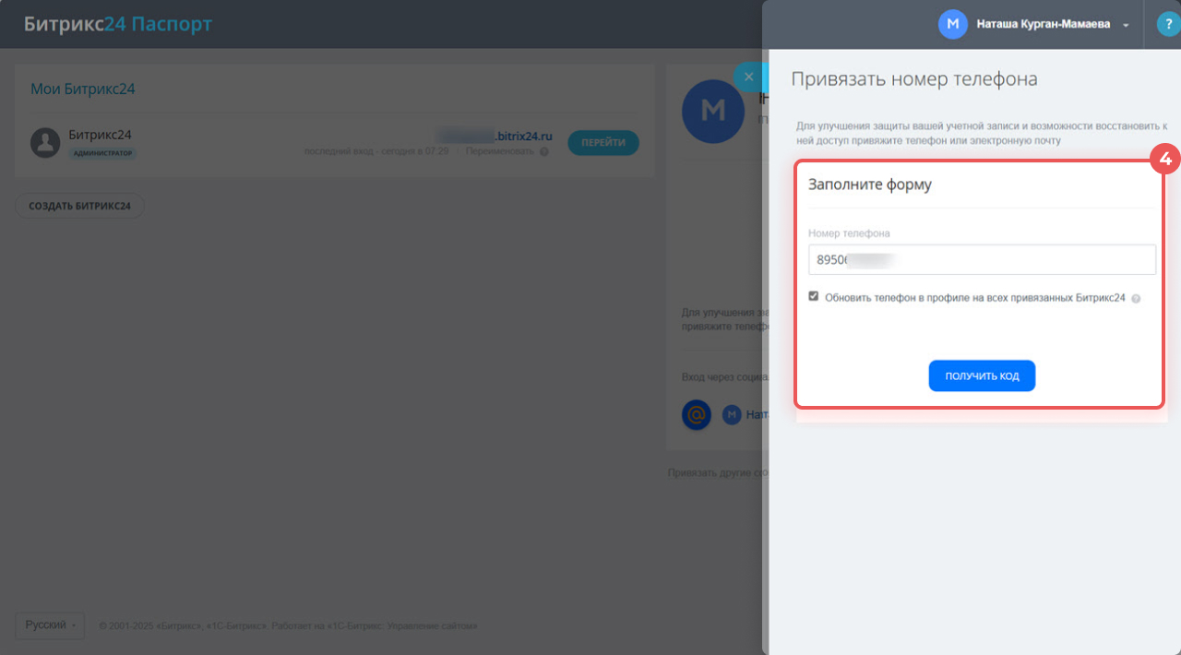Click the help icon beside Переименовать

[x=544, y=151]
